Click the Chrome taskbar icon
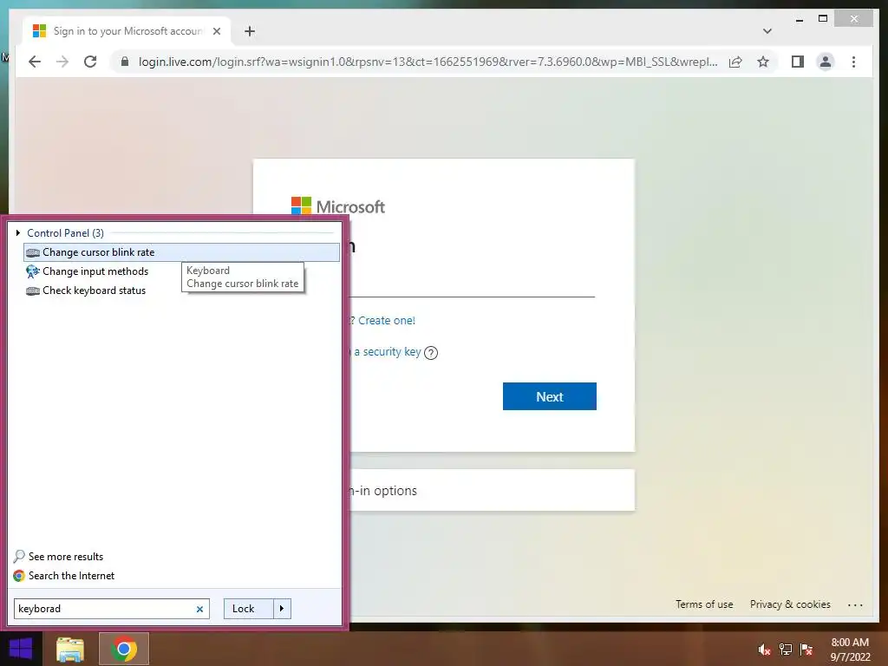The width and height of the screenshot is (888, 666). [x=124, y=649]
